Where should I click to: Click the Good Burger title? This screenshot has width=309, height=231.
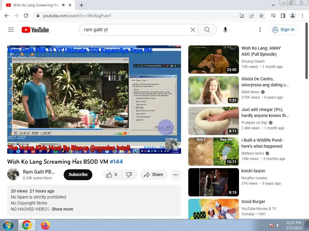point(253,202)
